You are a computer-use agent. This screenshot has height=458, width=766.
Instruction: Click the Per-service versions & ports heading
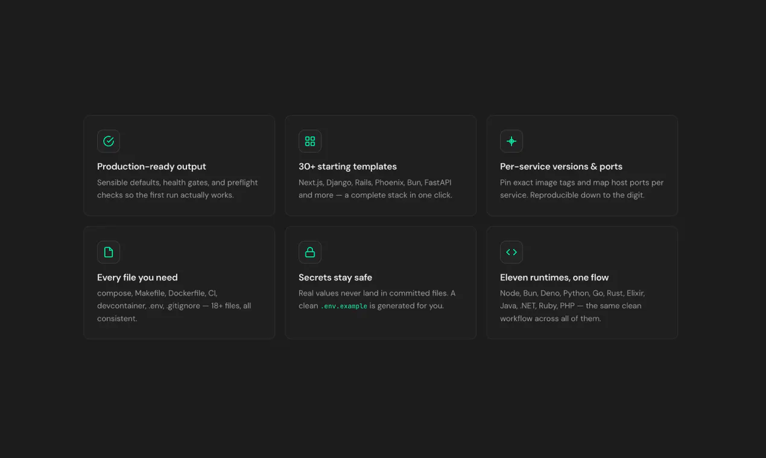(561, 166)
